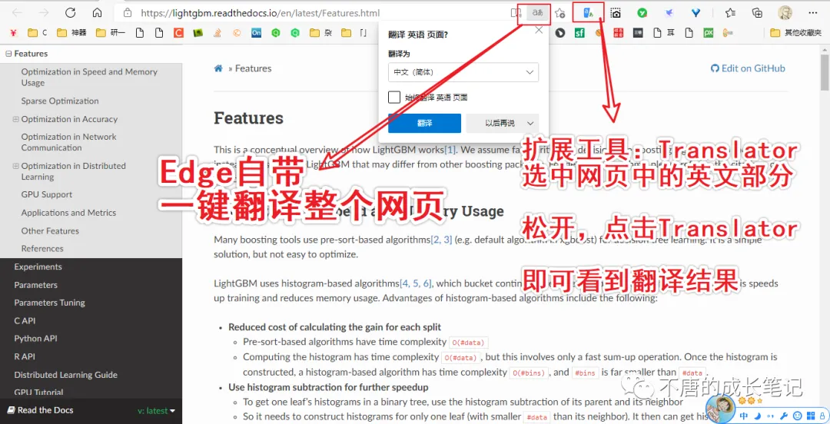Viewport: 830px width, 424px height.
Task: Check 'always translate English pages' checkbox
Action: 393,98
